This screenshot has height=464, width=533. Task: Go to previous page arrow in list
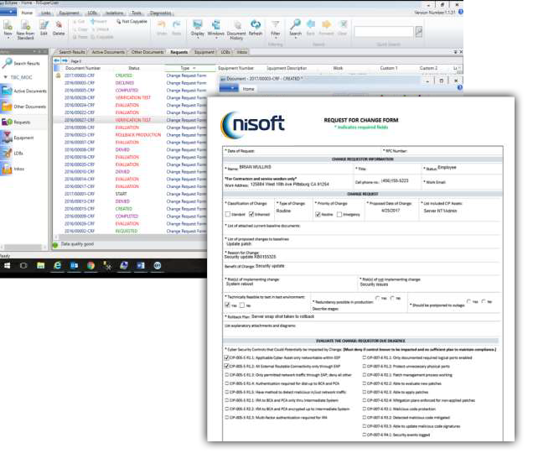click(x=57, y=60)
